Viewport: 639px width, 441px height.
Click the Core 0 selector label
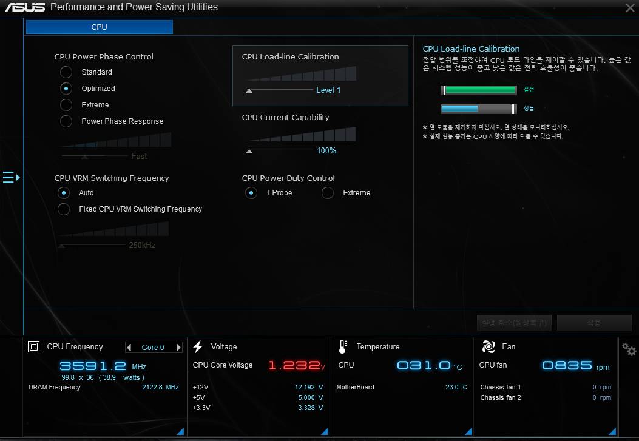[x=153, y=348]
